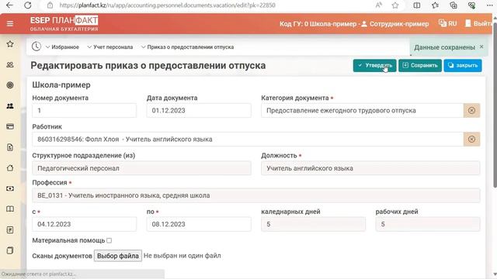Open the Работник selection field
497x279 pixels.
pos(248,139)
